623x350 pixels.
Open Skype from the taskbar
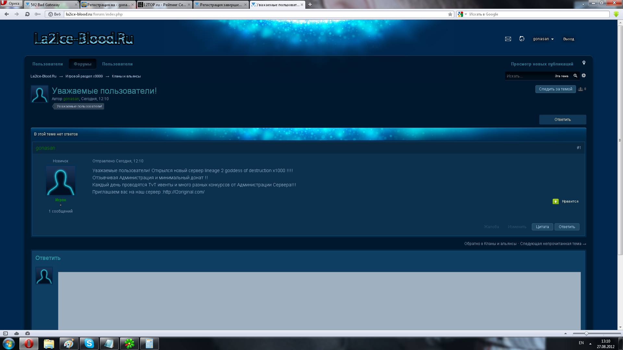[89, 344]
